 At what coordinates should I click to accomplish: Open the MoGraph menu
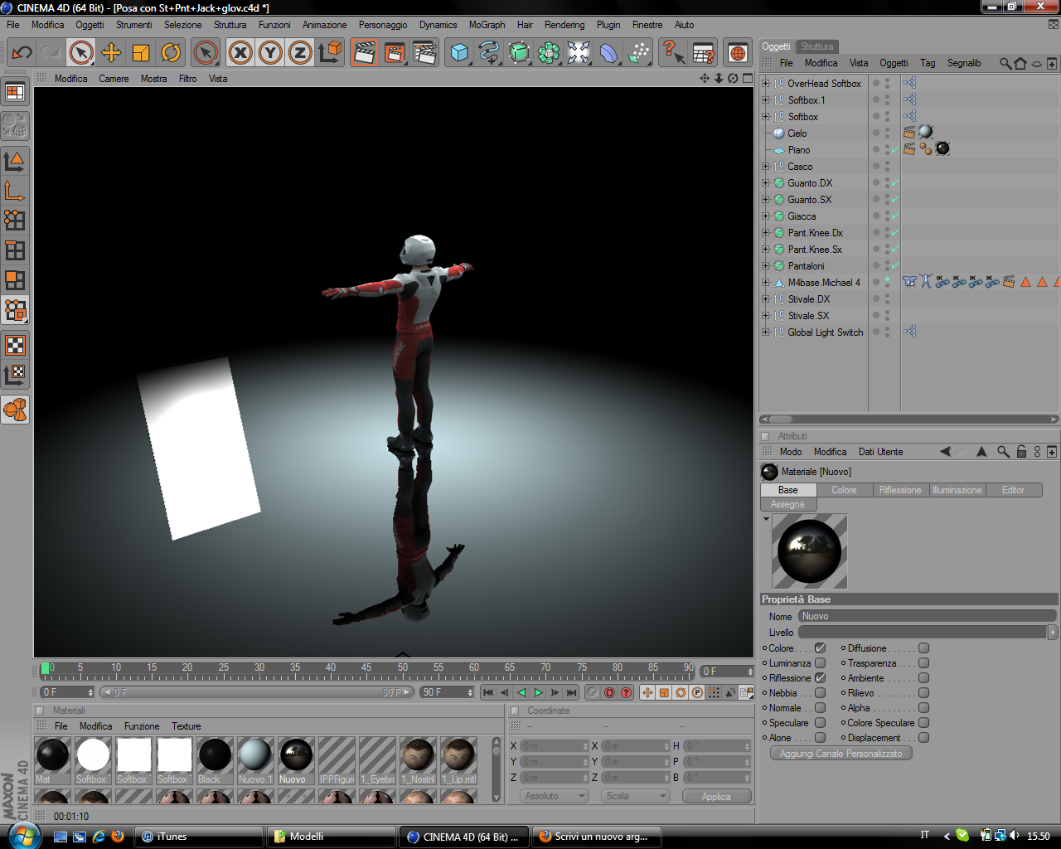(x=487, y=25)
